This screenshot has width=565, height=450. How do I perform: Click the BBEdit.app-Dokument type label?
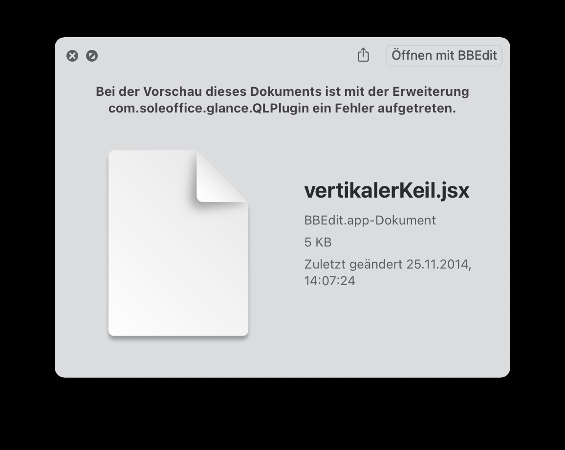pyautogui.click(x=370, y=220)
